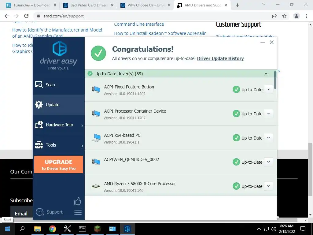Open dropdown for ACPI\VEN_QEMU&DEV_0002
The width and height of the screenshot is (313, 235).
268,162
